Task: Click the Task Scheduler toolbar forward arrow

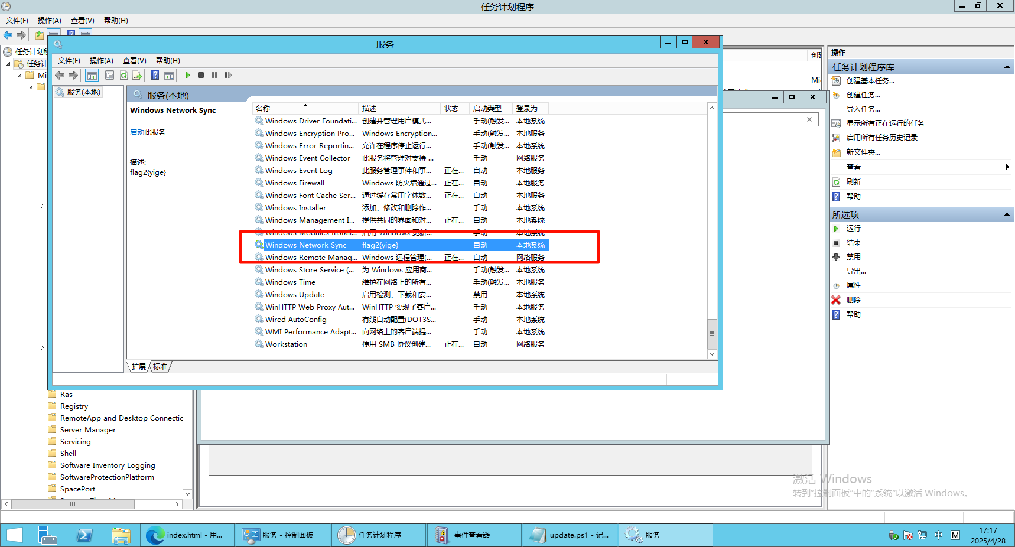Action: point(21,35)
